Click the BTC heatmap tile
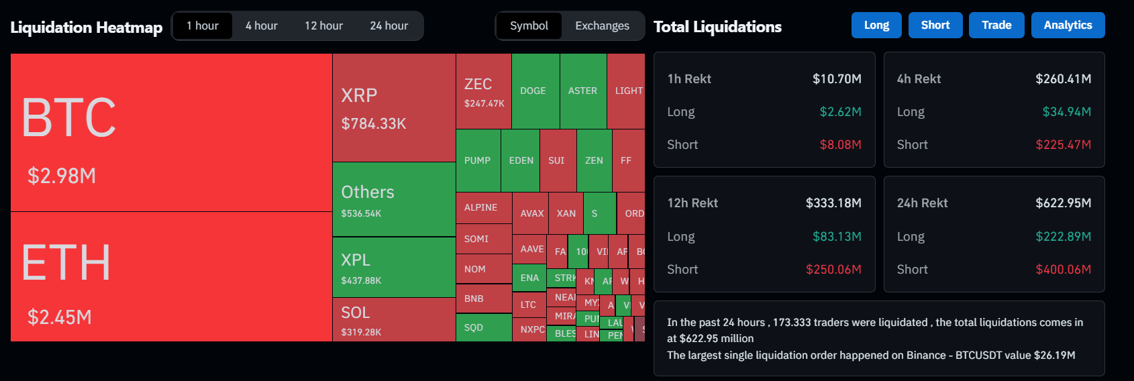 point(171,132)
